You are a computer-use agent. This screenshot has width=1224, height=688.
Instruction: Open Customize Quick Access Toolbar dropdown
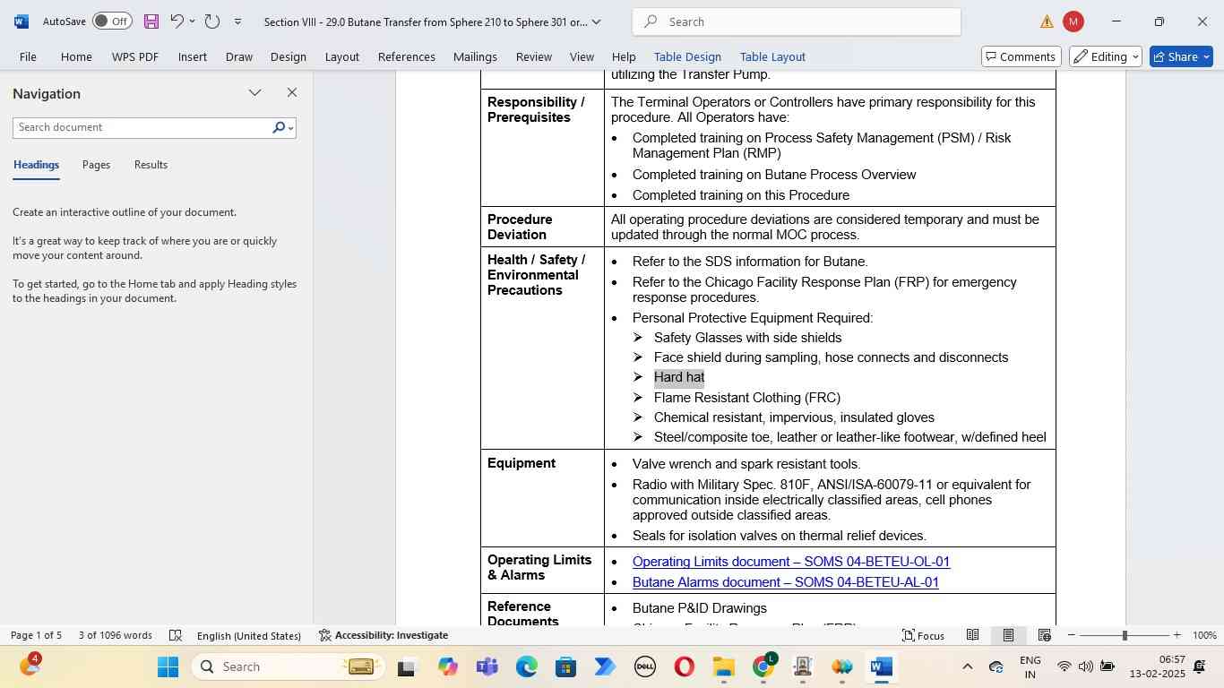click(237, 21)
